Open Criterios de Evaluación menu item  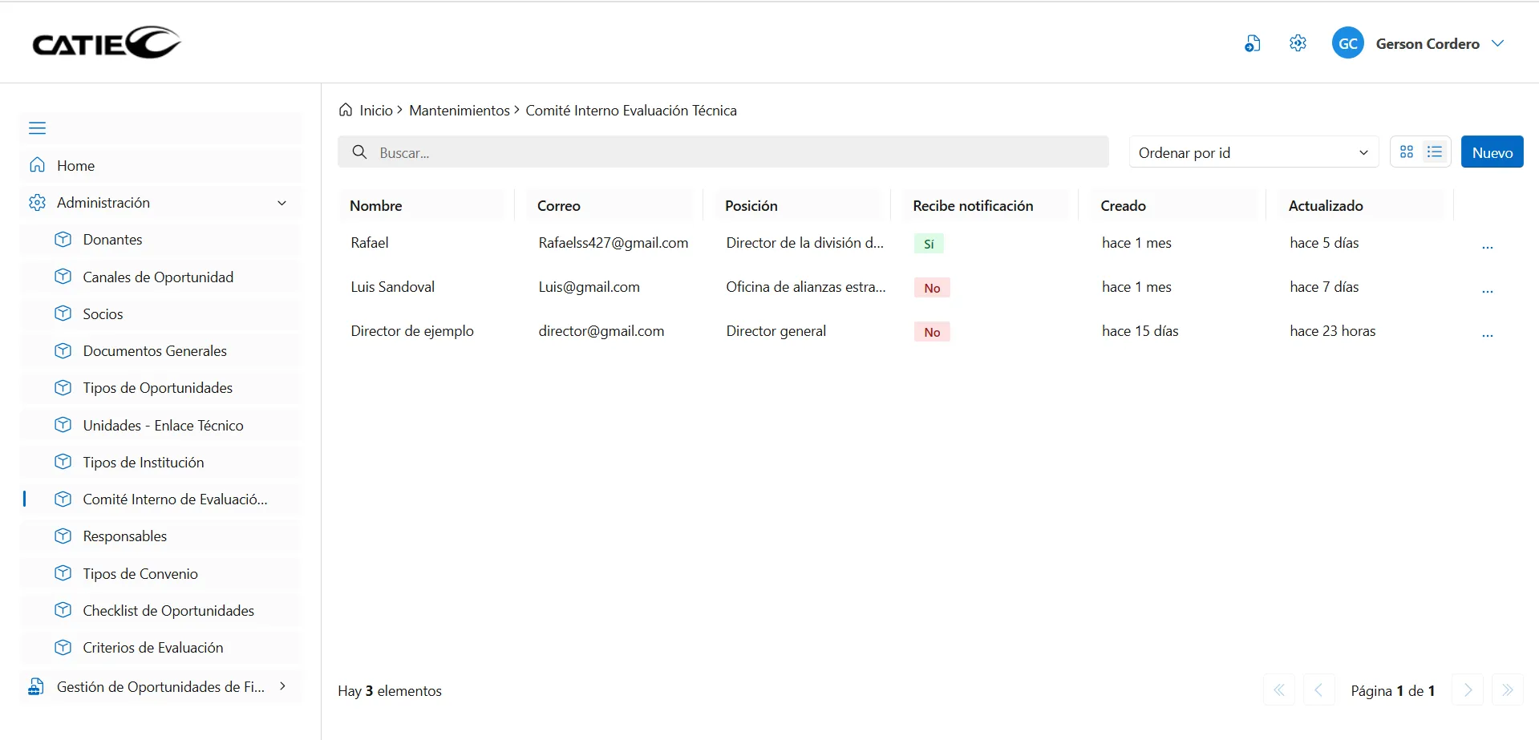(152, 648)
